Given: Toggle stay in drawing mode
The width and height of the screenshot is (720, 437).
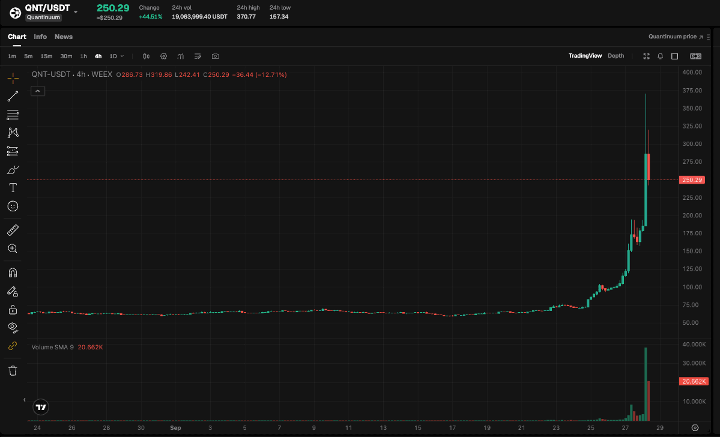Looking at the screenshot, I should pyautogui.click(x=13, y=292).
